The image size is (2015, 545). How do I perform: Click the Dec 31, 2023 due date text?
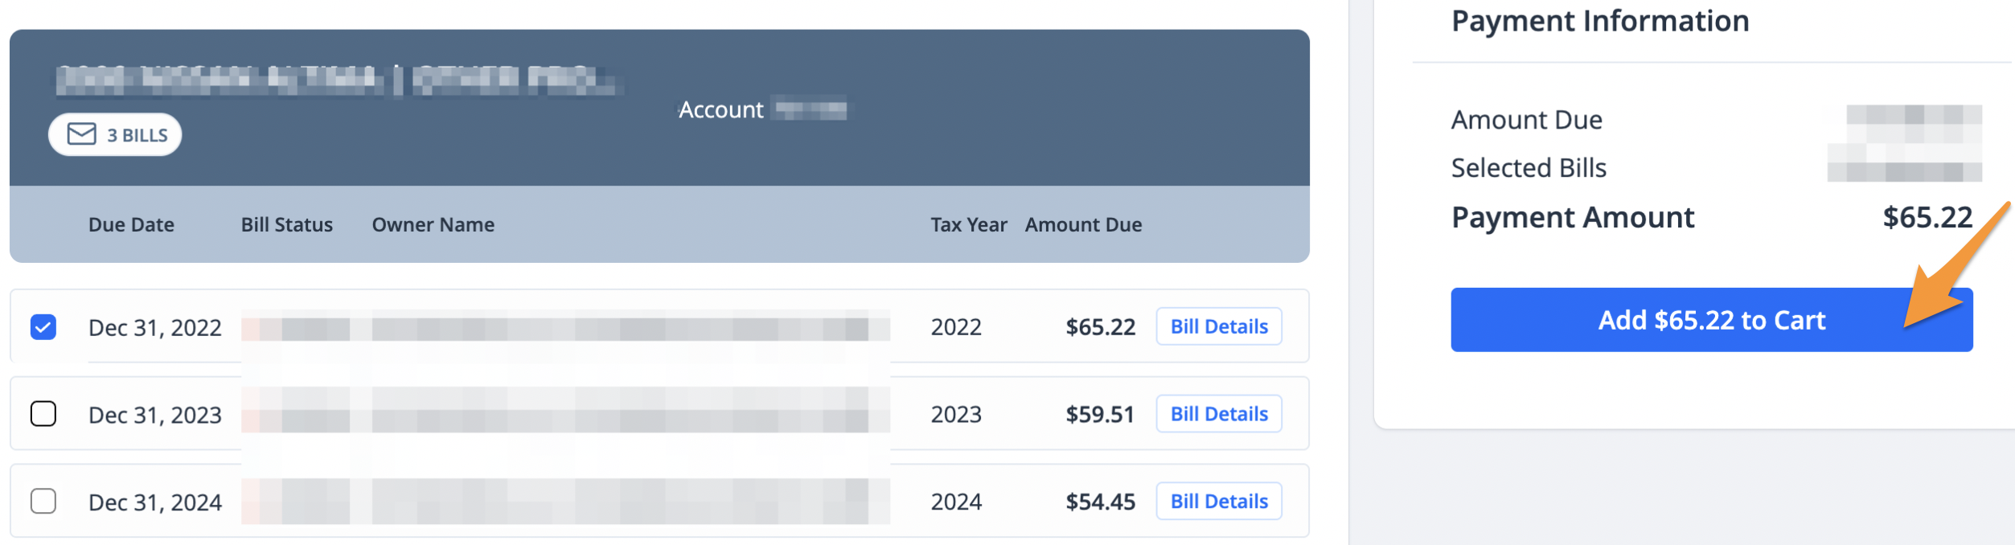(155, 415)
